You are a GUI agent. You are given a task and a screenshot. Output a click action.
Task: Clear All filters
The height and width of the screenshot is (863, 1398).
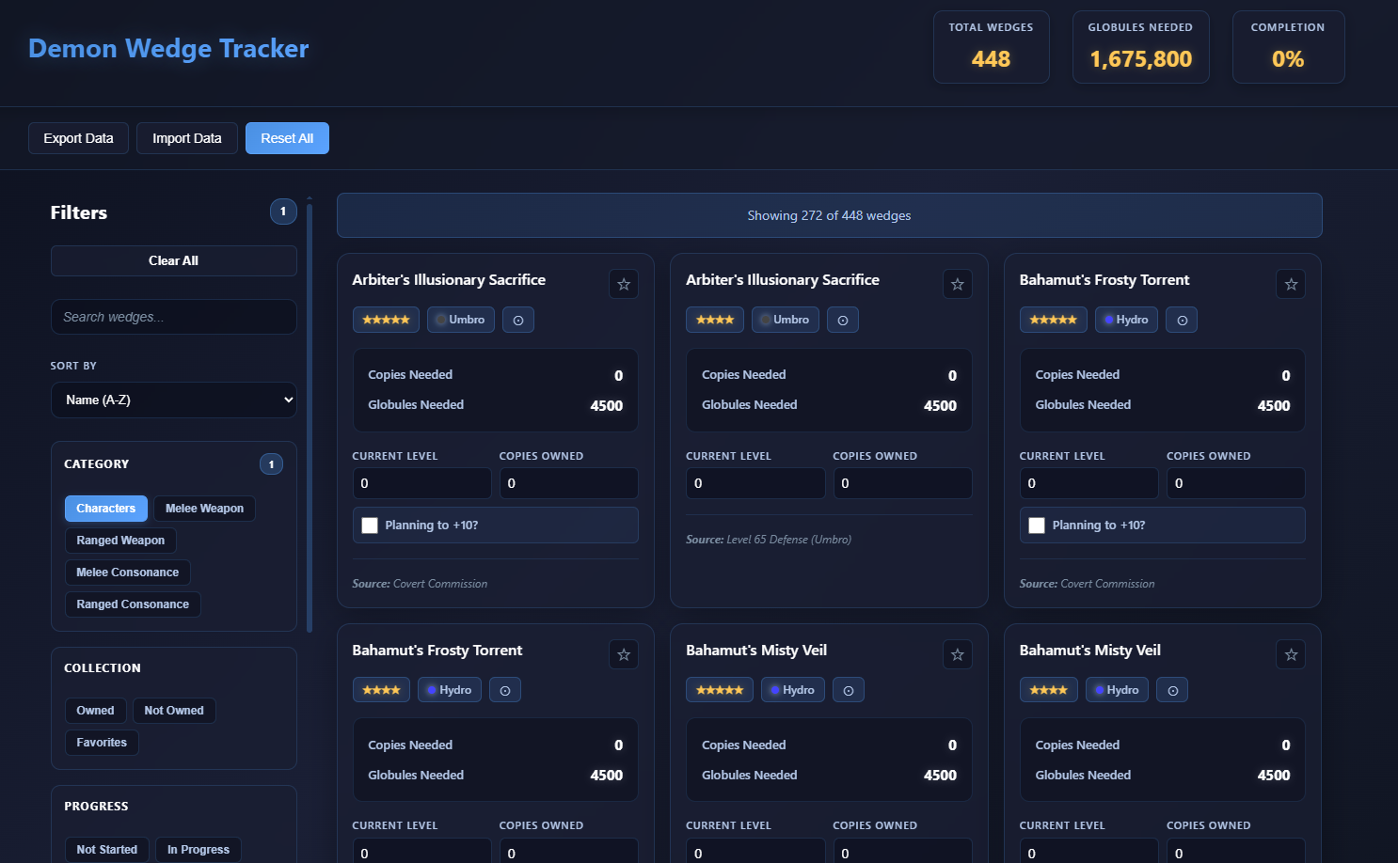pyautogui.click(x=174, y=260)
